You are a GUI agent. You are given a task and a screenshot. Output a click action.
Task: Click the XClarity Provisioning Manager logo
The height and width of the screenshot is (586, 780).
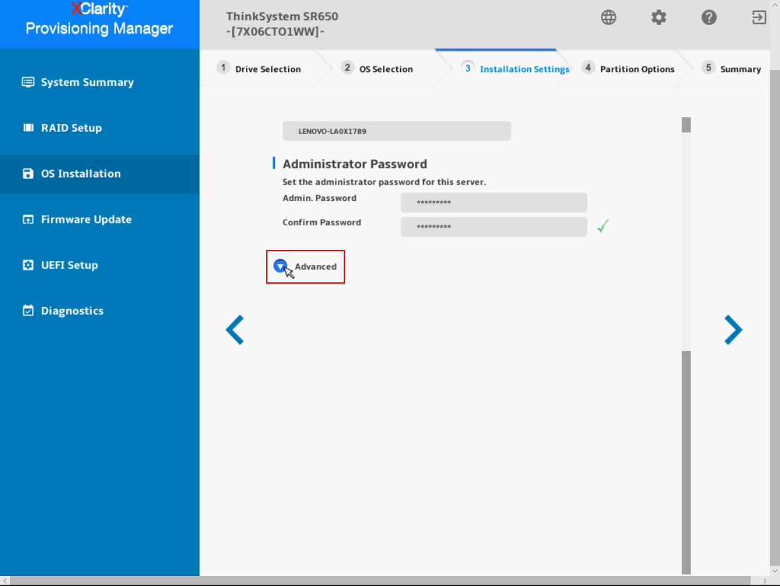click(100, 20)
